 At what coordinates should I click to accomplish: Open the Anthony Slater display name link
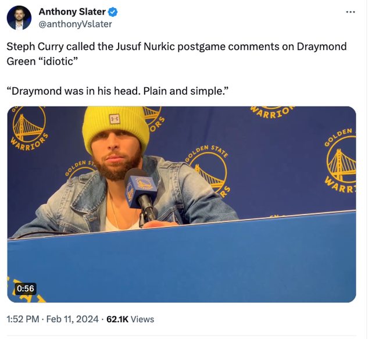click(73, 12)
